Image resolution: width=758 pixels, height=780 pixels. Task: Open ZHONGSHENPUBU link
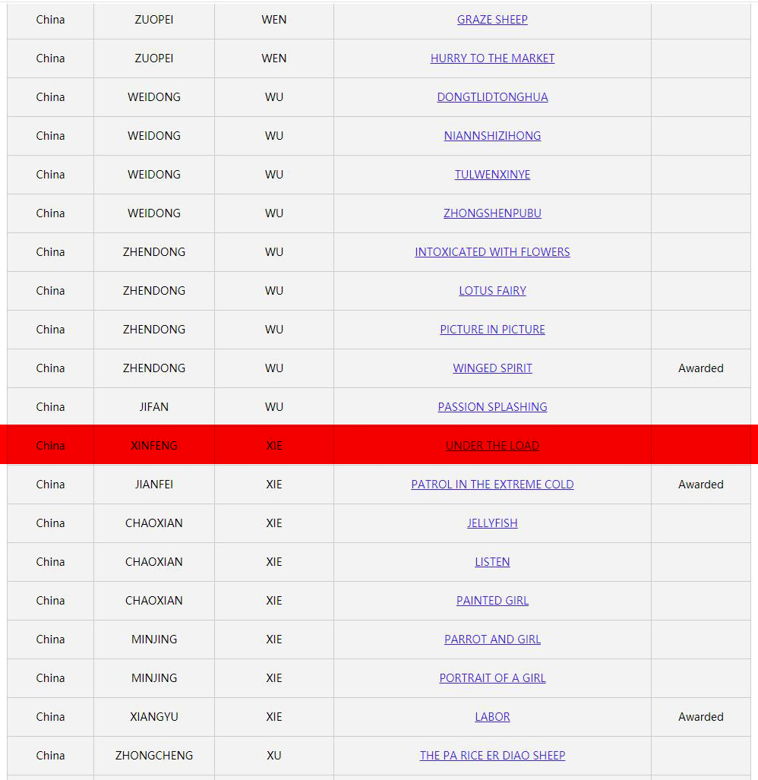(x=492, y=214)
